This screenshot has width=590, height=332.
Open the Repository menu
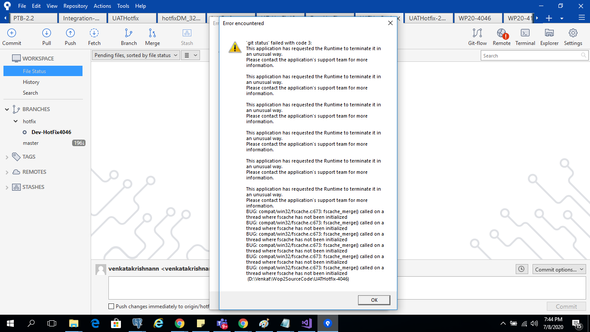pos(76,6)
